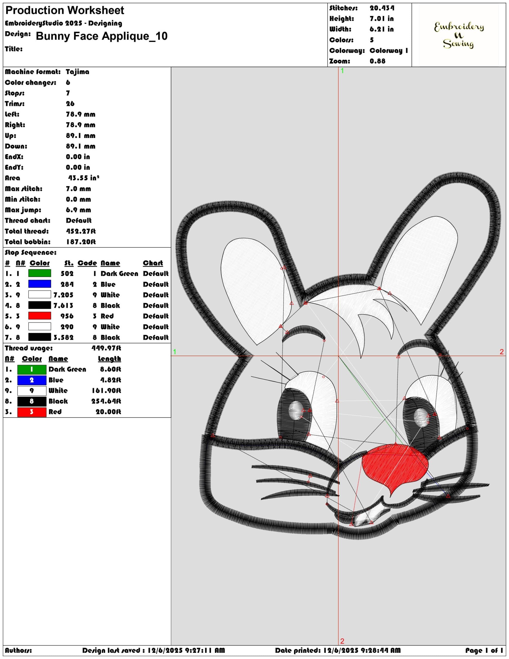Image resolution: width=509 pixels, height=659 pixels.
Task: Click the Blue swatch in Stop Sequence row 2
Action: [x=40, y=284]
